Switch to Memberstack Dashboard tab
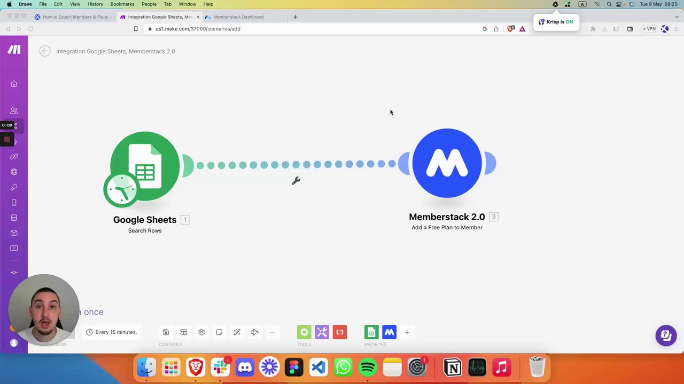 tap(238, 17)
